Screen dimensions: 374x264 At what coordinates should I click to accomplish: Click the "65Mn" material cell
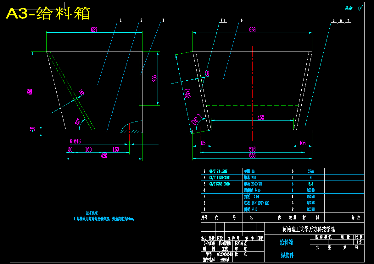pyautogui.click(x=310, y=171)
